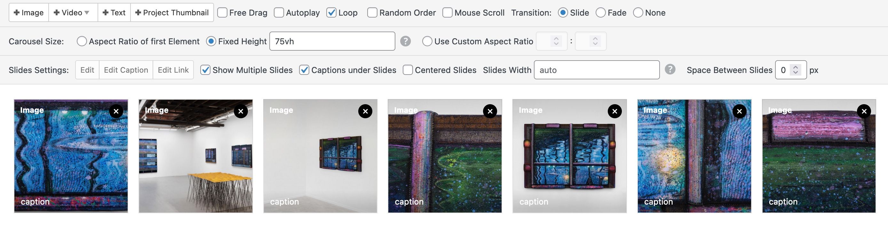The height and width of the screenshot is (225, 888).
Task: Click Edit Link in Slides Settings
Action: pos(173,70)
